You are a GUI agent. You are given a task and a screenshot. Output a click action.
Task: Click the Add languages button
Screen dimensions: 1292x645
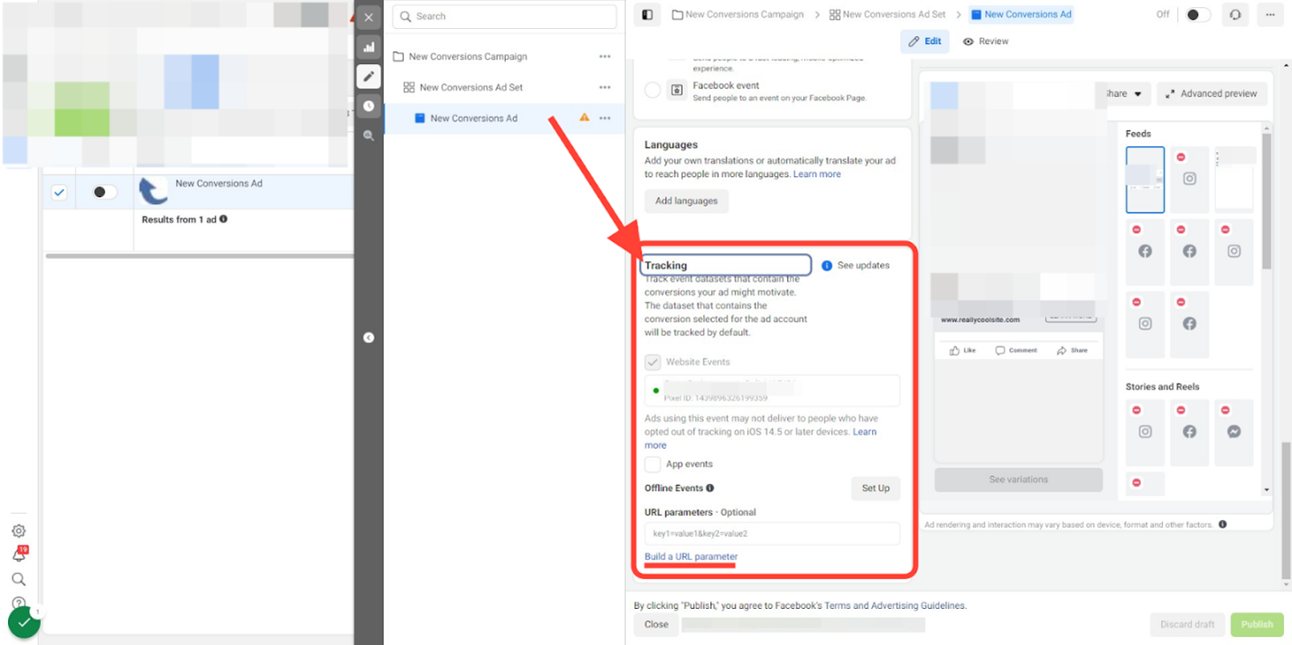point(687,201)
